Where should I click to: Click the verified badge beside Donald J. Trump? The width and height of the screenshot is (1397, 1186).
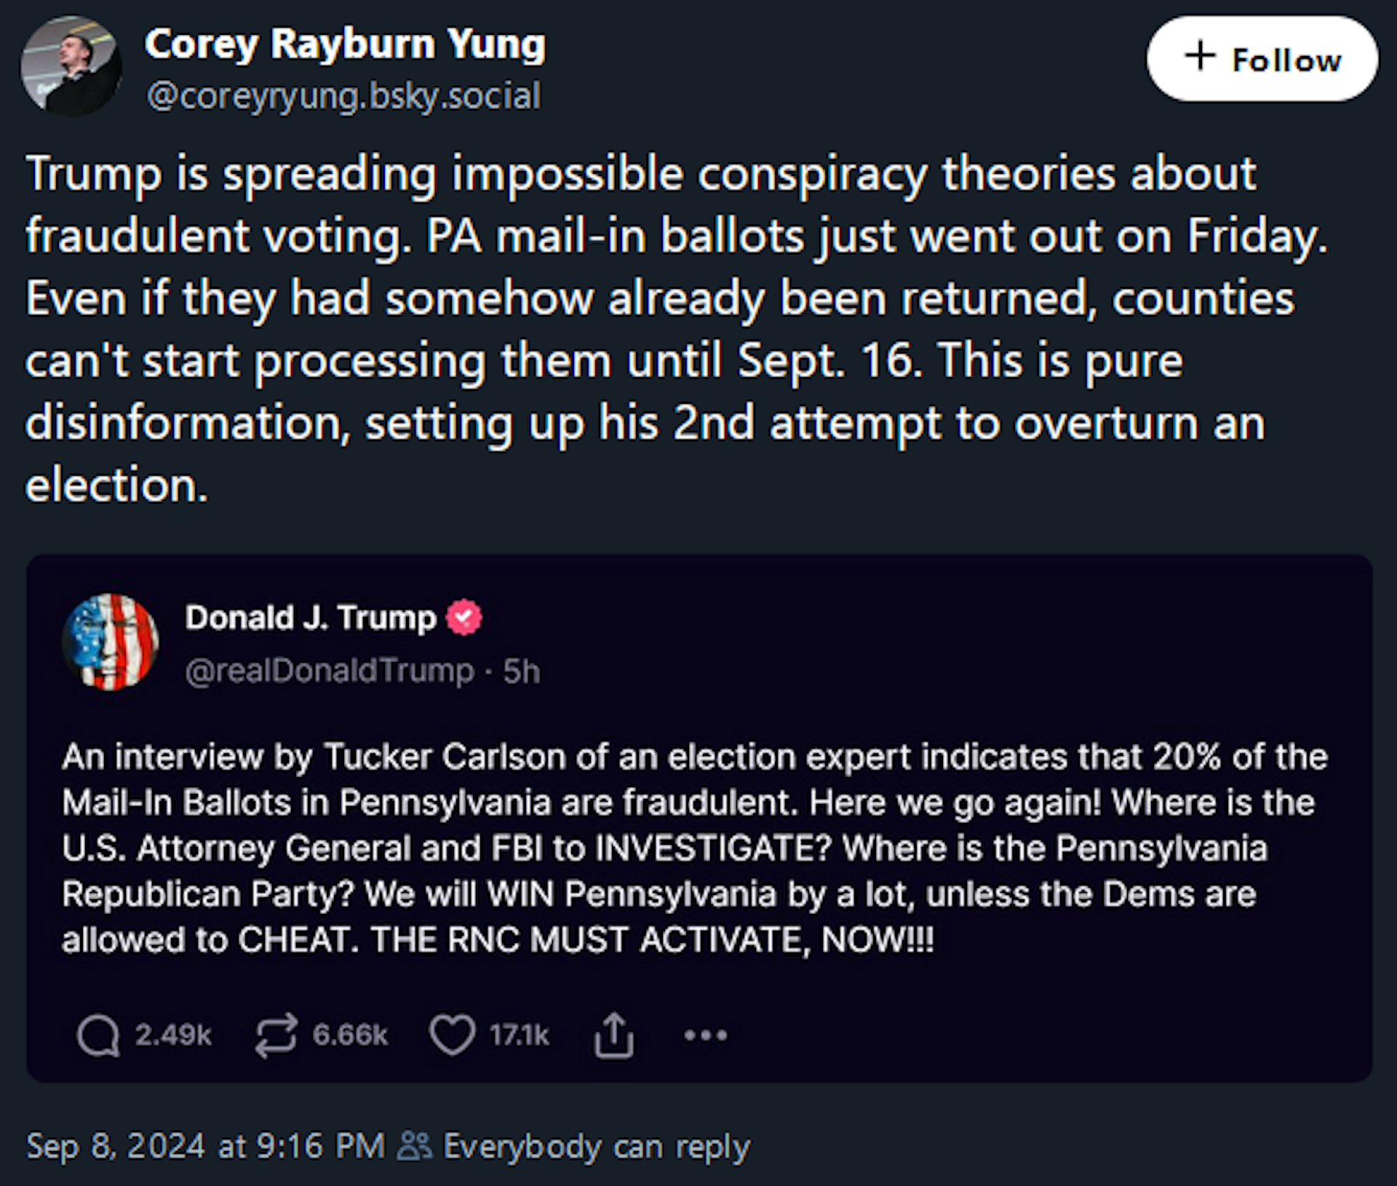click(x=463, y=616)
